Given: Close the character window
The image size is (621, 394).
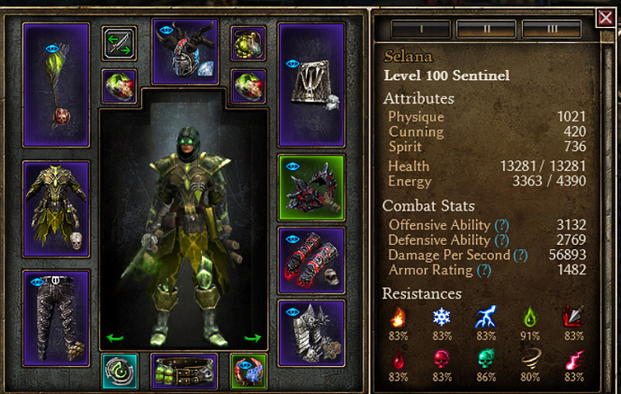Looking at the screenshot, I should pos(606,18).
